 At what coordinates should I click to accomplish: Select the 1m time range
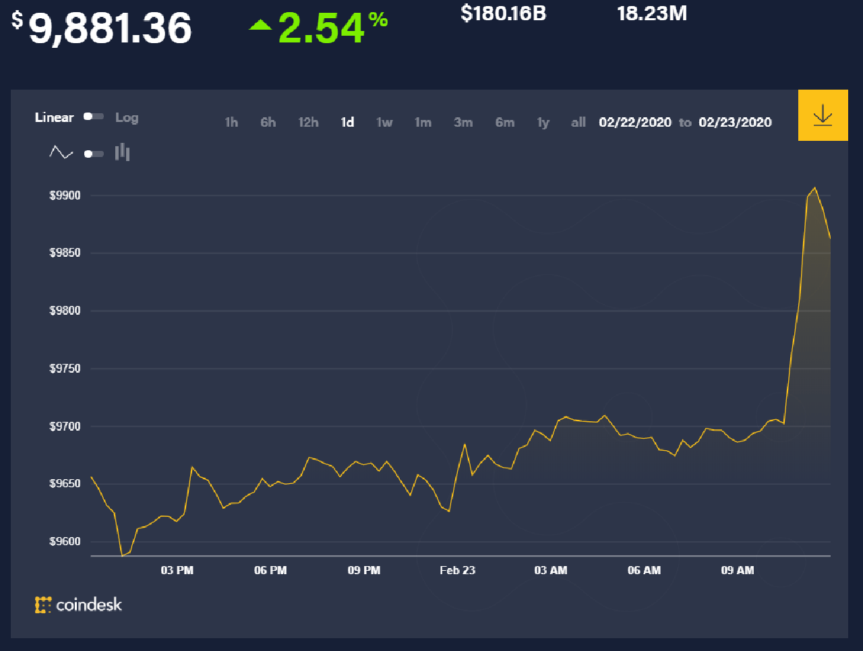click(423, 122)
